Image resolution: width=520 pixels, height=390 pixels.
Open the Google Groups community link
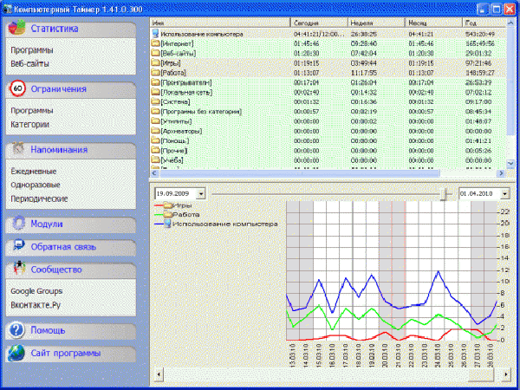(x=36, y=292)
